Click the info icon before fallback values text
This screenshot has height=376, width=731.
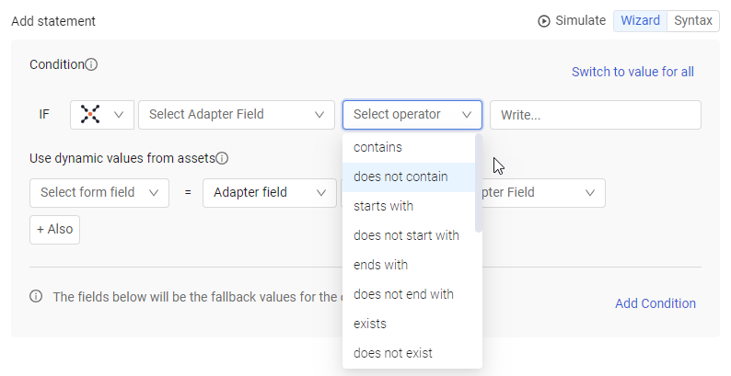tap(37, 296)
